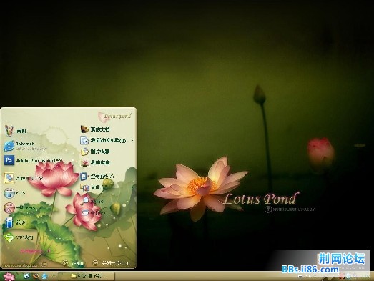Expand the quick launch overflow chevron
The image size is (374, 281).
point(53,276)
